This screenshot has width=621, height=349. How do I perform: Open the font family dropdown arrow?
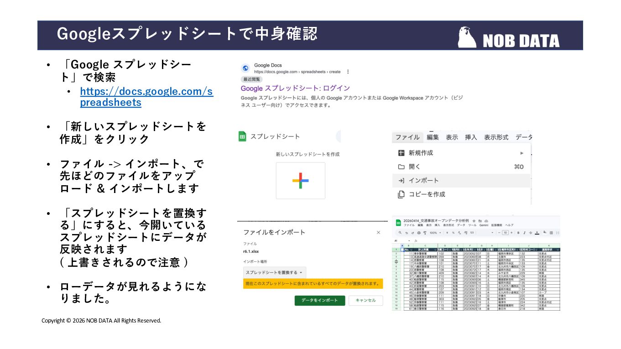pos(492,233)
